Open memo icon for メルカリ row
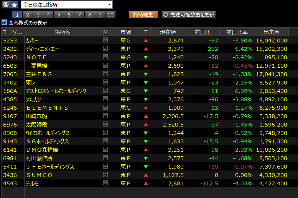298x198 pixels. click(x=105, y=99)
